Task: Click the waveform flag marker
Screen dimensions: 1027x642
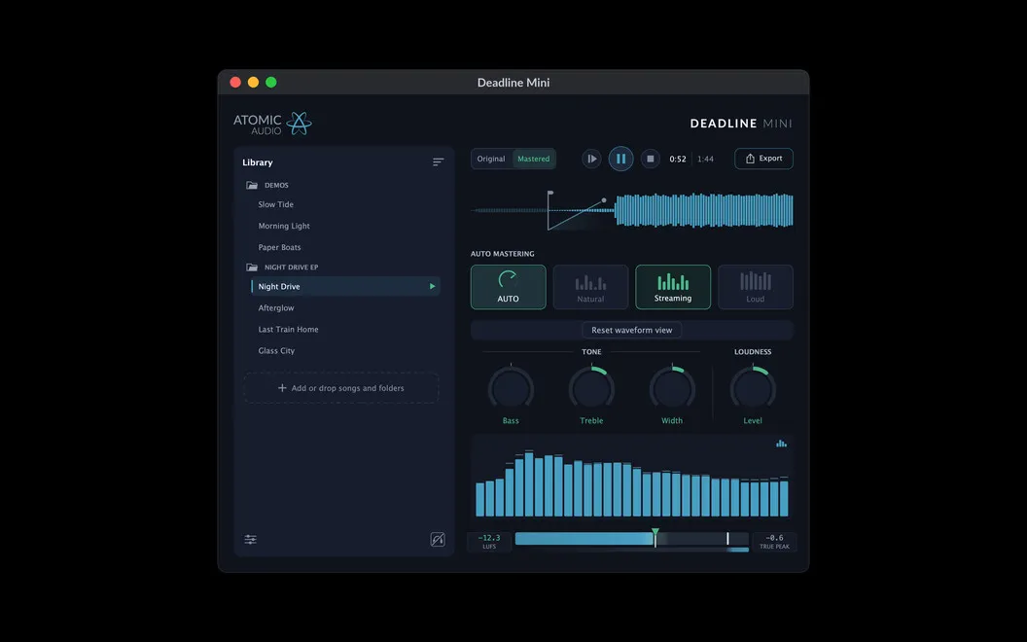Action: tap(550, 194)
